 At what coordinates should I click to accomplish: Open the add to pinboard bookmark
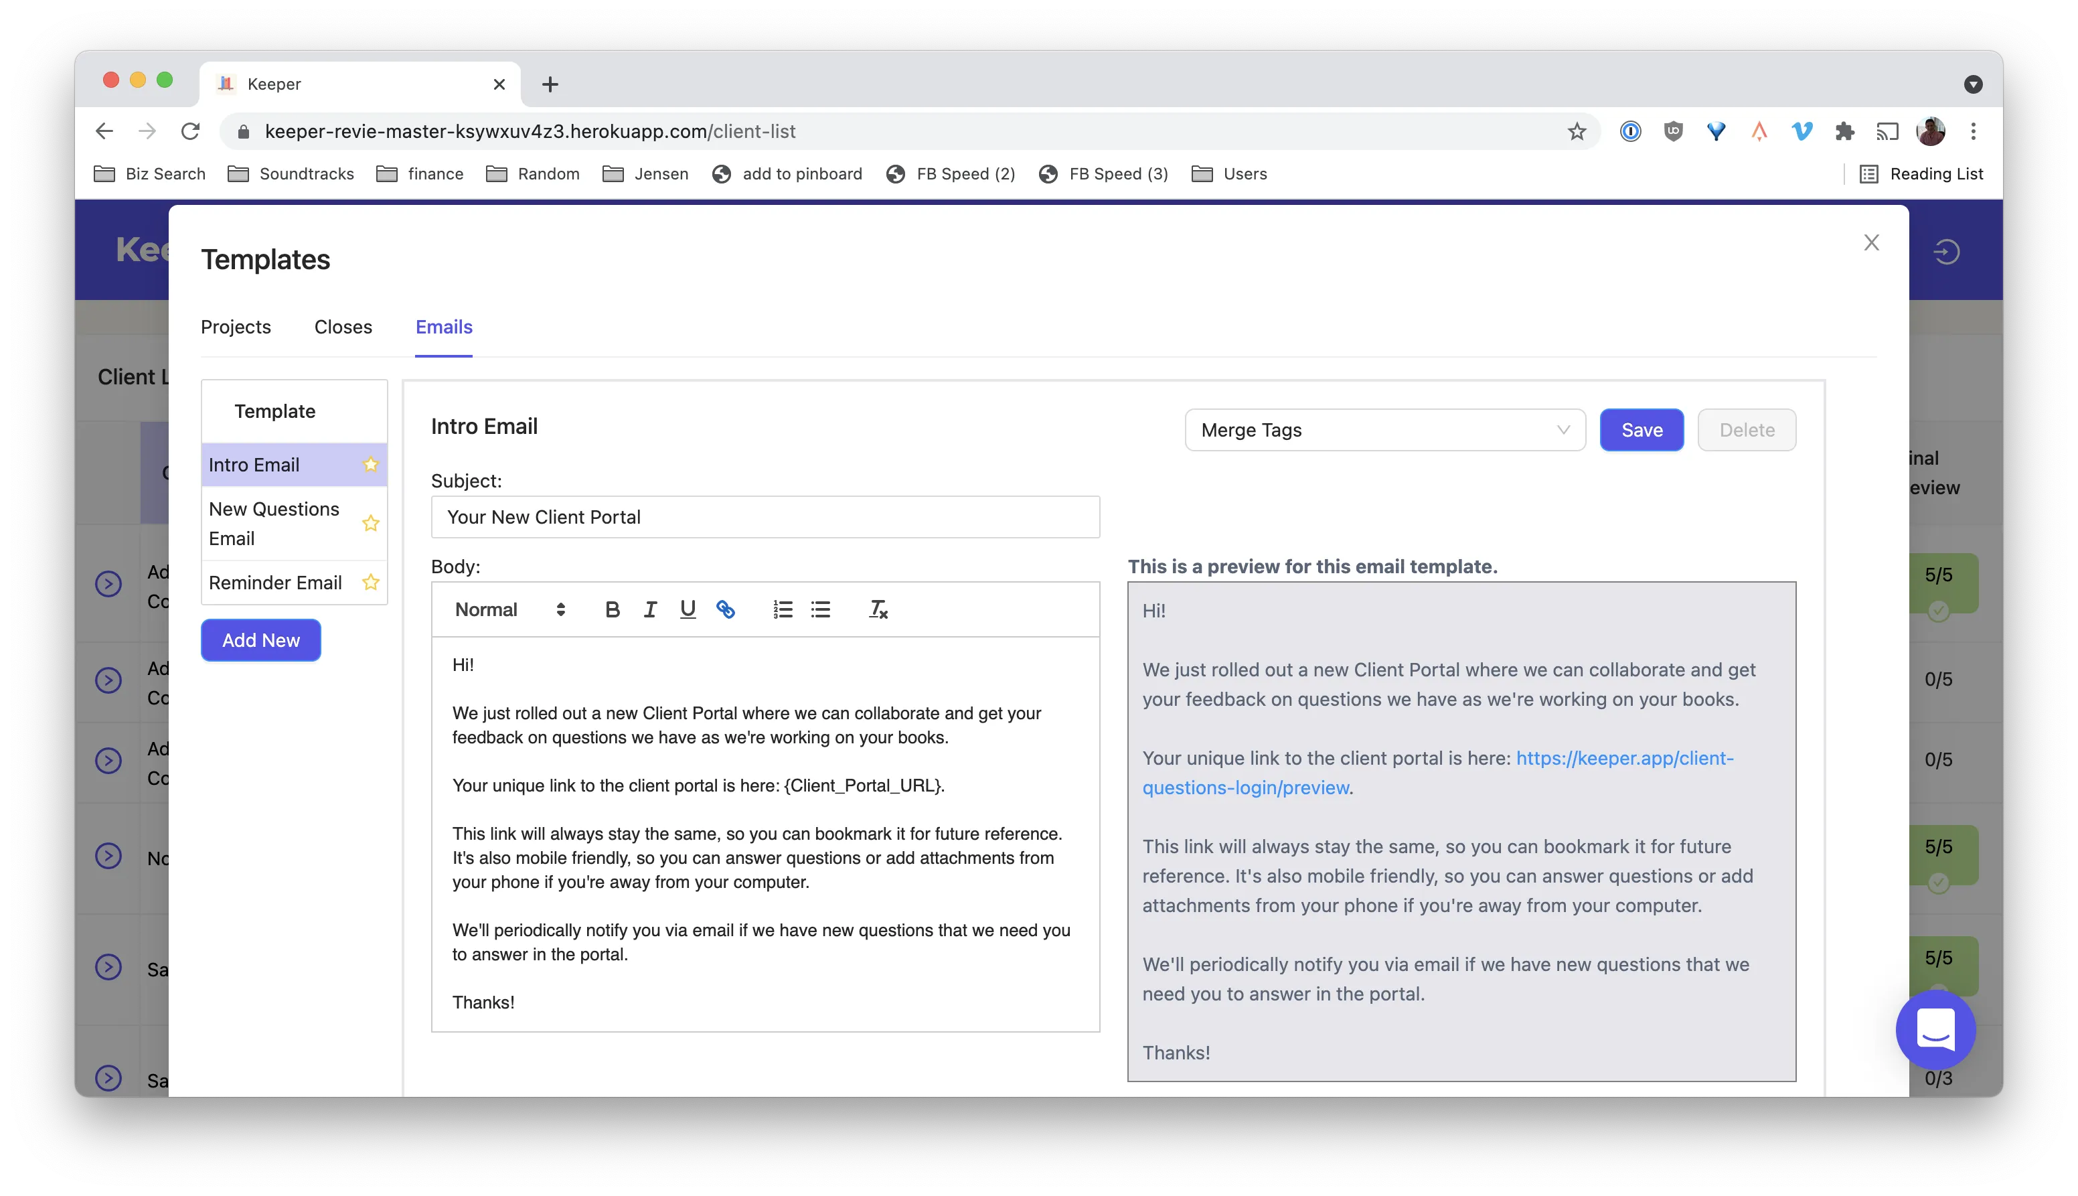pyautogui.click(x=787, y=174)
